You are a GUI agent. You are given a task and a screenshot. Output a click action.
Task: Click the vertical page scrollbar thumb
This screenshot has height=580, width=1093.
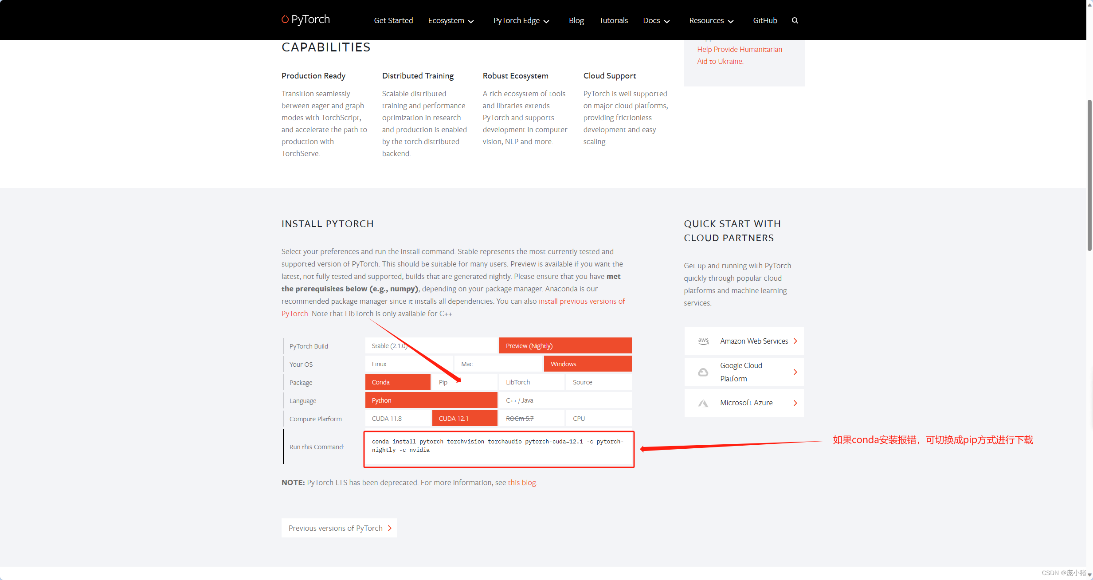pos(1089,175)
